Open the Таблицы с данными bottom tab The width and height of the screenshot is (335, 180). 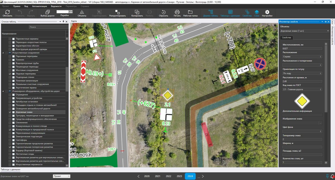(10, 169)
